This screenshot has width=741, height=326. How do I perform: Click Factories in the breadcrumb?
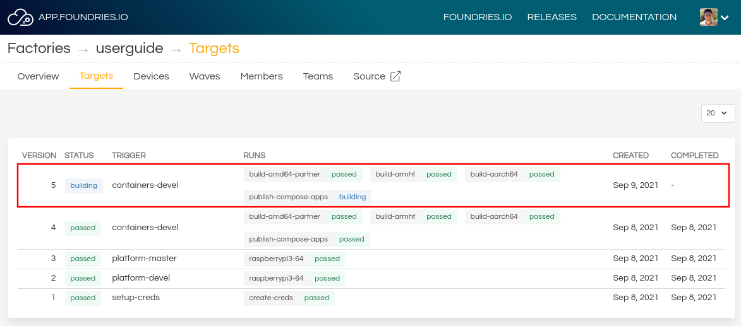(39, 49)
